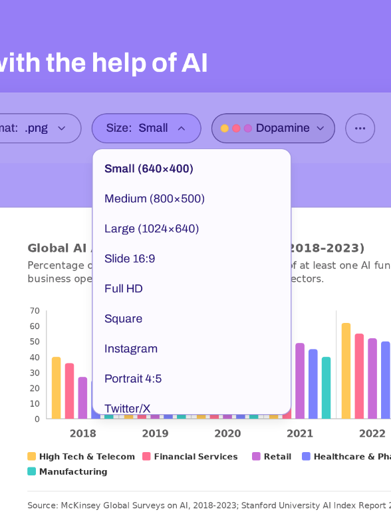Image resolution: width=391 pixels, height=530 pixels.
Task: Click the pink Financial Services legend swatch
Action: coord(146,456)
